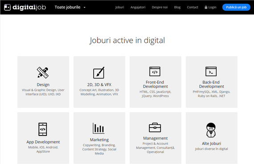Open the Contact menu item
Image resolution: width=254 pixels, height=164 pixels.
(x=193, y=7)
